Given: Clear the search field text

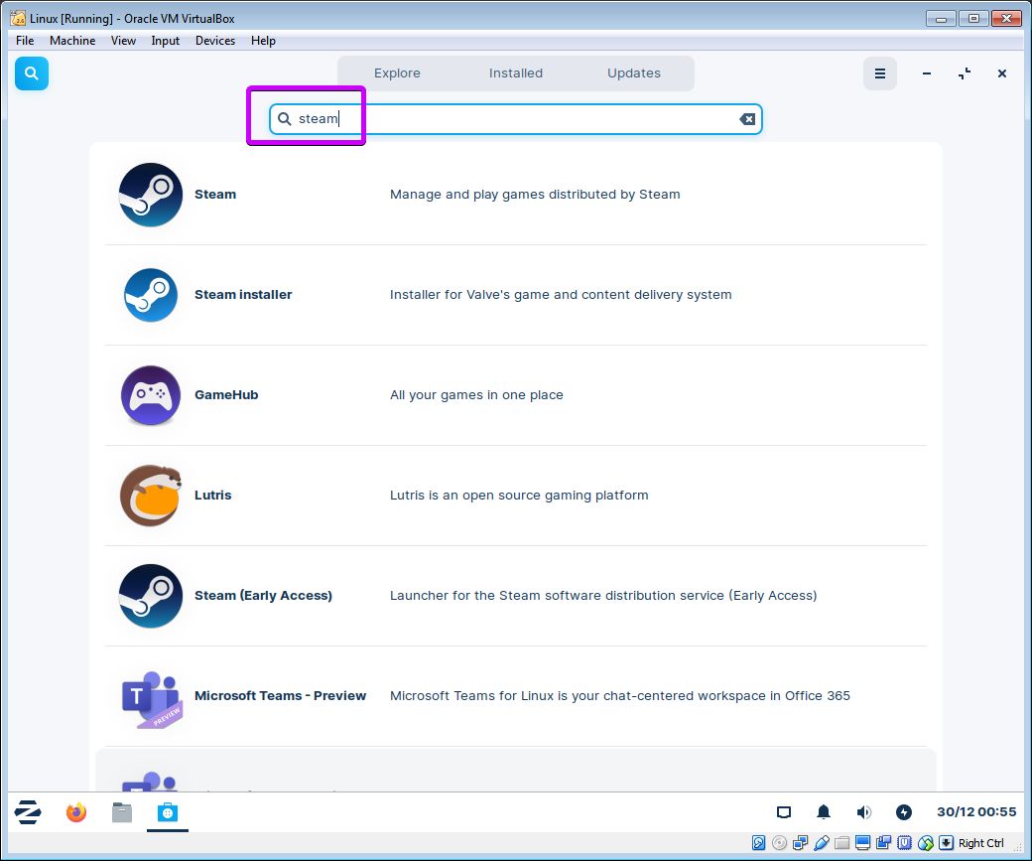Looking at the screenshot, I should pos(747,119).
